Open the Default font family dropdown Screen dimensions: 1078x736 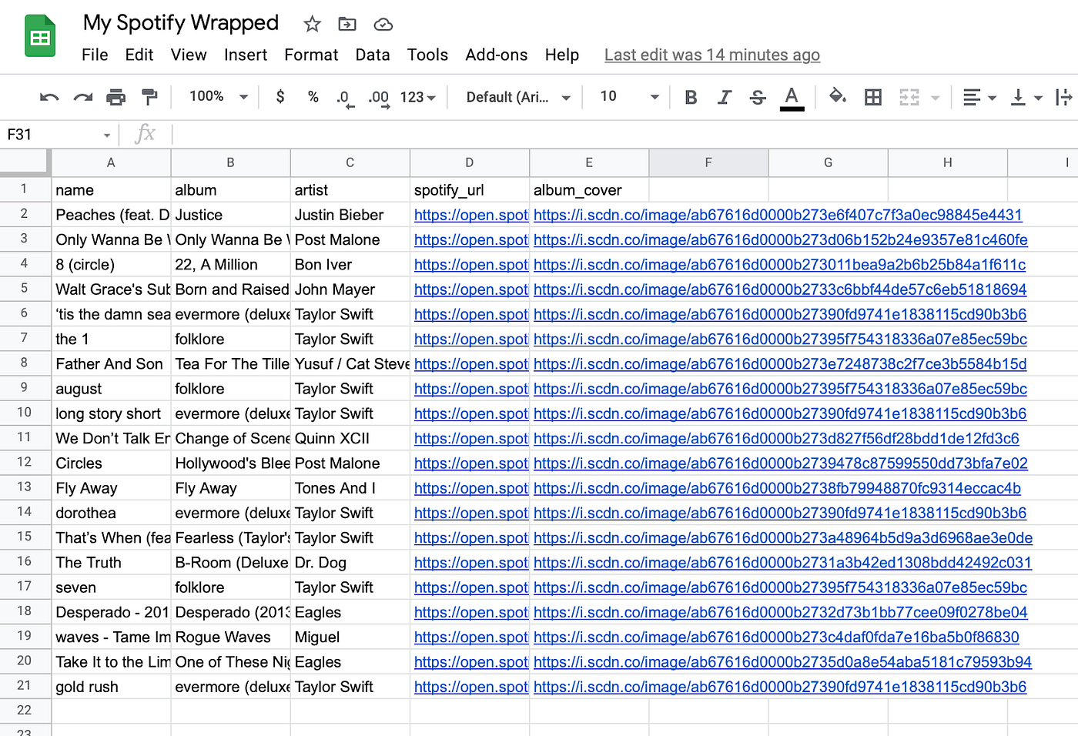518,97
